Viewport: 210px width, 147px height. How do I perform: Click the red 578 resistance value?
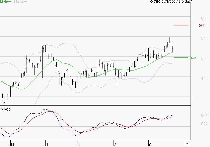click(201, 25)
